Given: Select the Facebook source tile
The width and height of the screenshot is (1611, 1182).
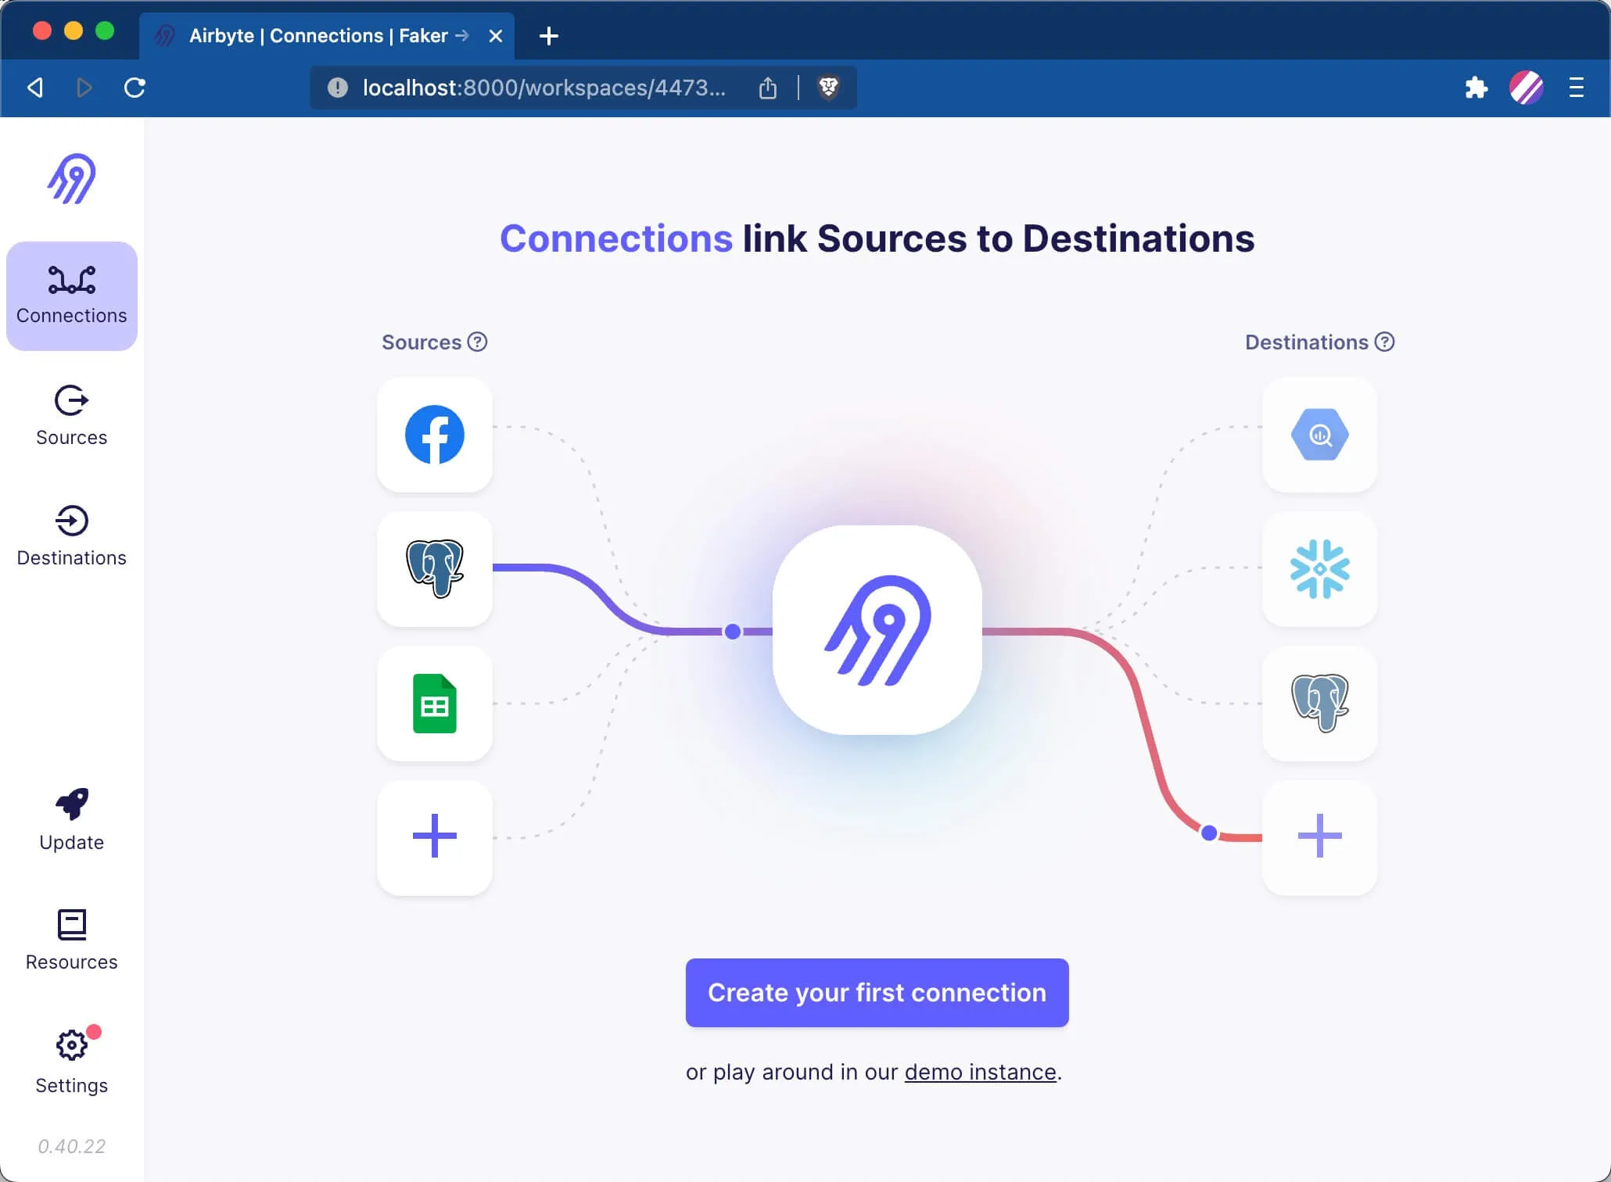Looking at the screenshot, I should point(435,435).
